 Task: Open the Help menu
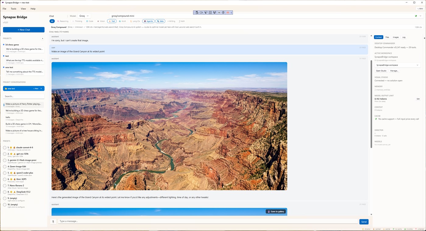(x=33, y=9)
